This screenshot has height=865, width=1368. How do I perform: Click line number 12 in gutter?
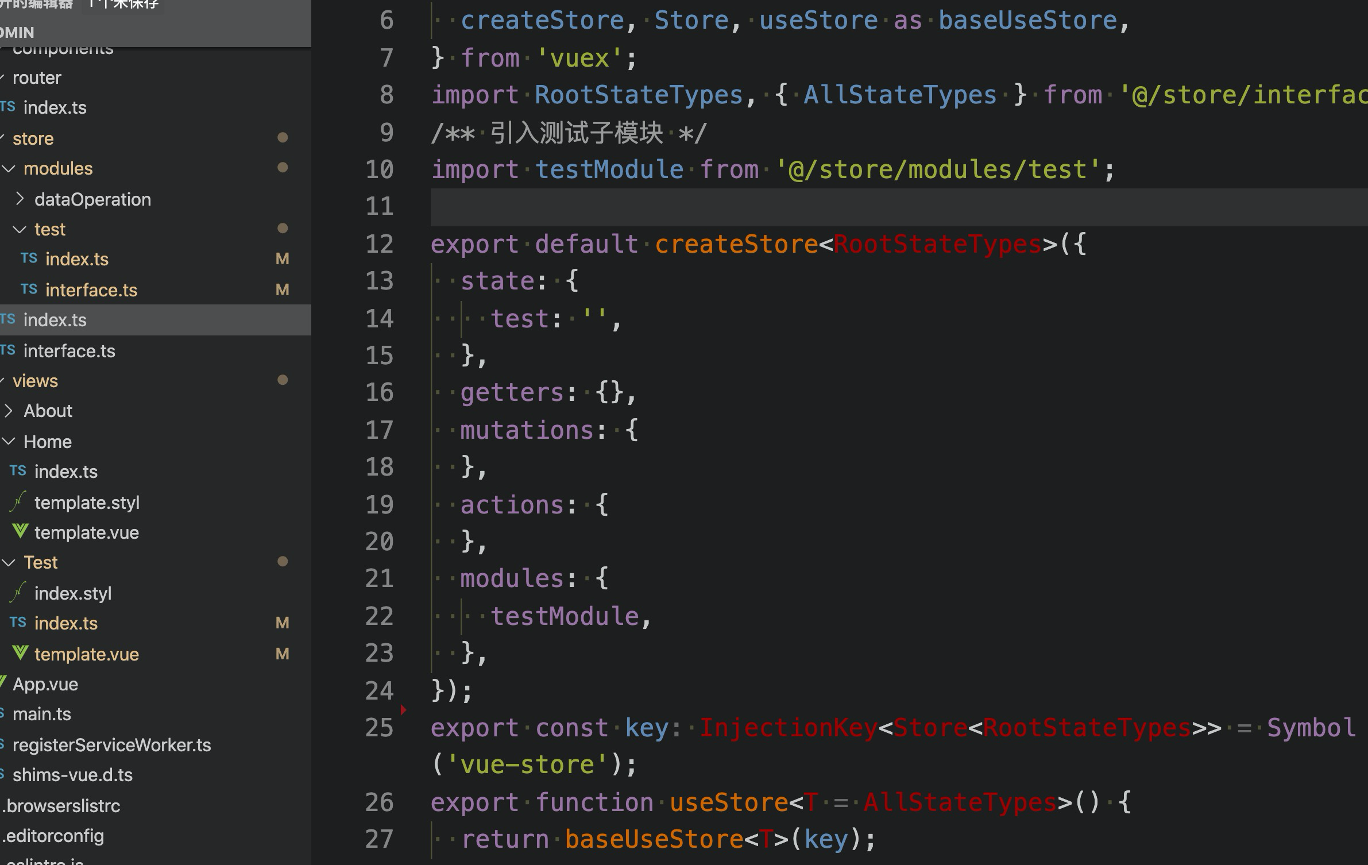pyautogui.click(x=379, y=244)
